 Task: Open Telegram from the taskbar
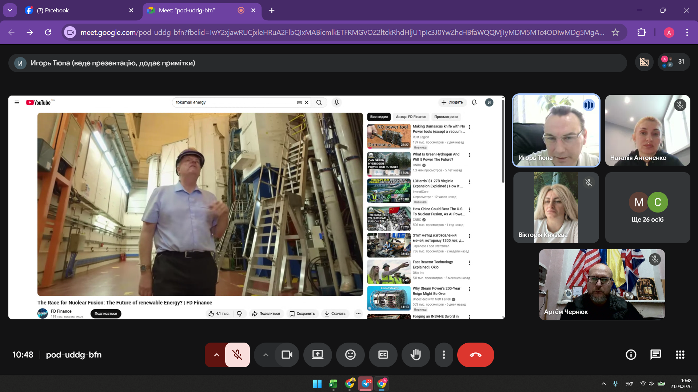(366, 384)
